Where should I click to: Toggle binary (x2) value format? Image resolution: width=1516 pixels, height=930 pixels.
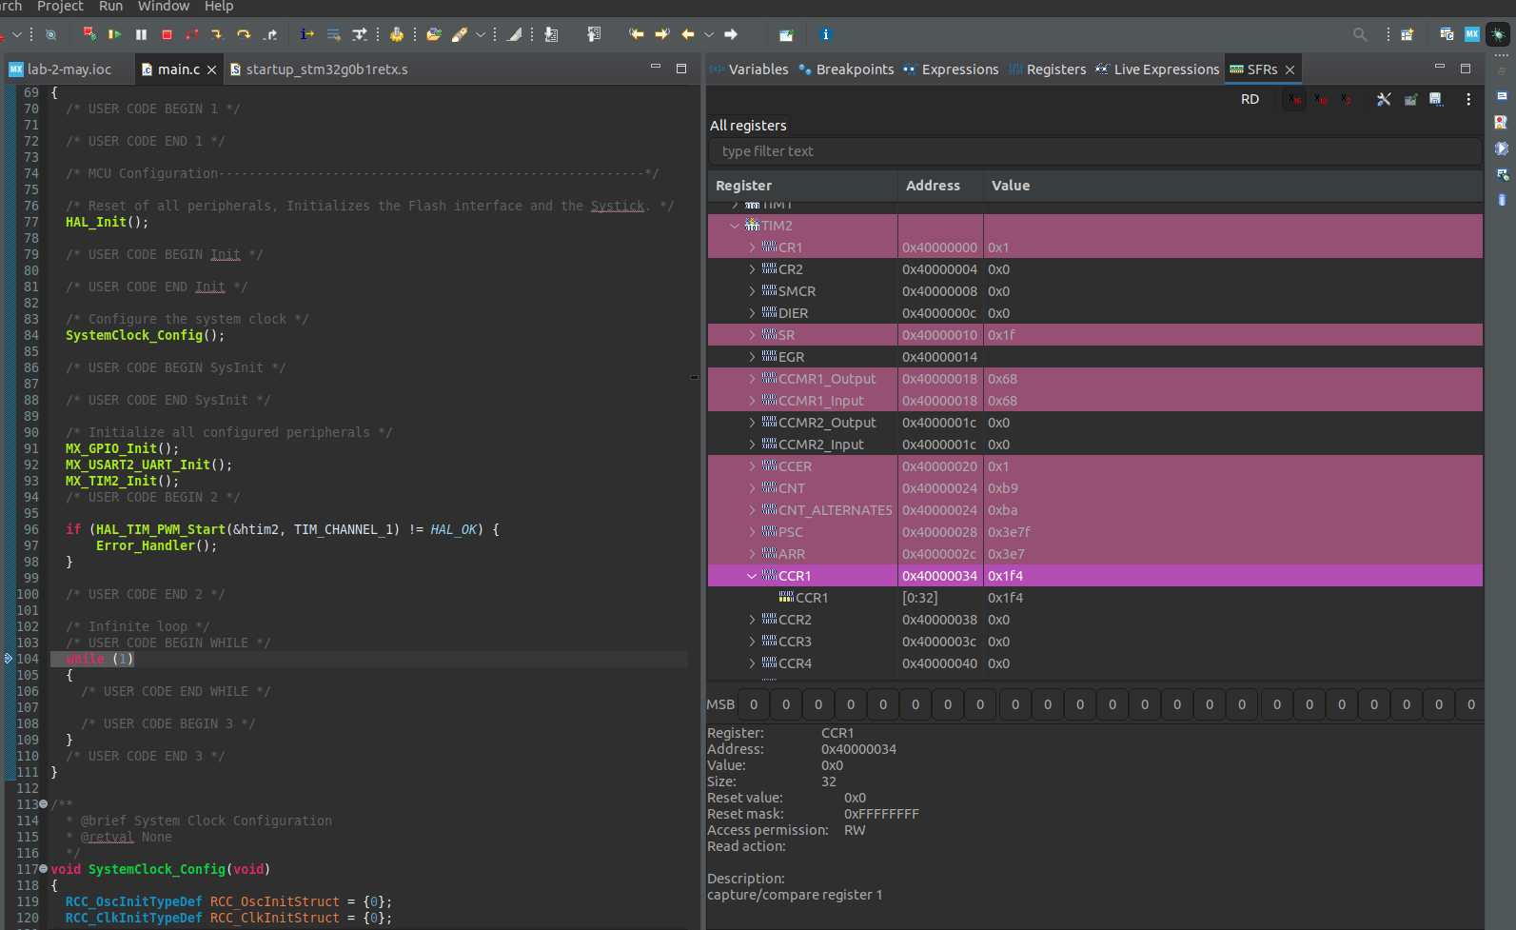click(x=1346, y=99)
